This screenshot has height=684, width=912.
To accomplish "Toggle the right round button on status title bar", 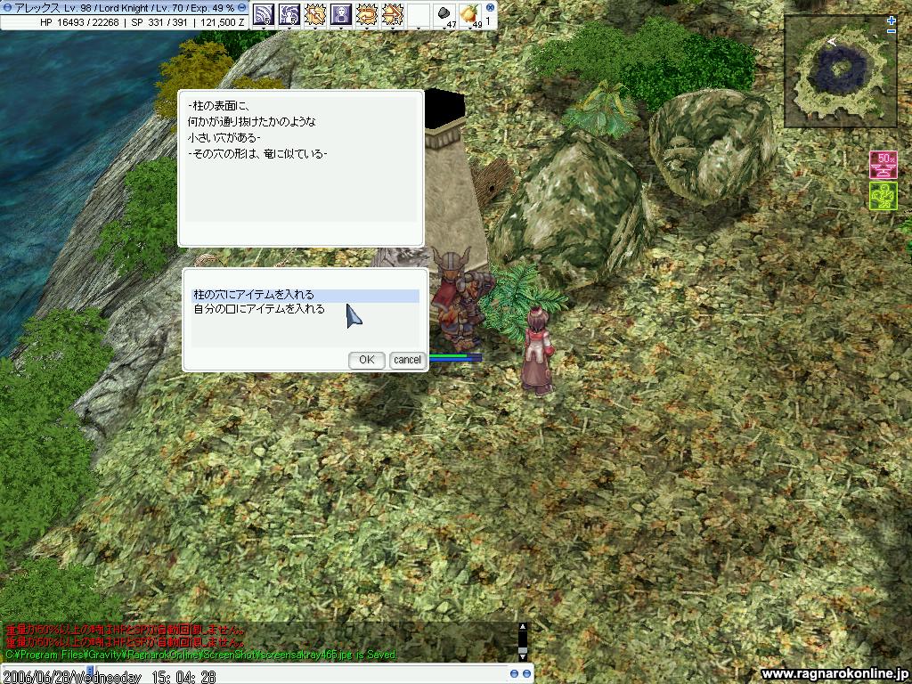I will point(240,8).
